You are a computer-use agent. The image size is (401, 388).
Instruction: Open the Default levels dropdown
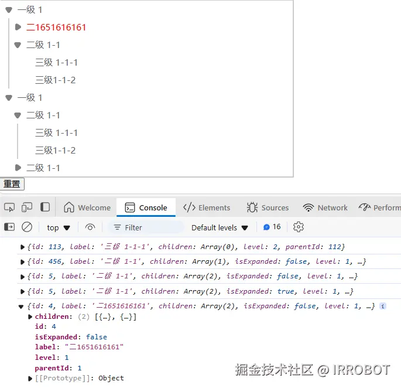220,227
